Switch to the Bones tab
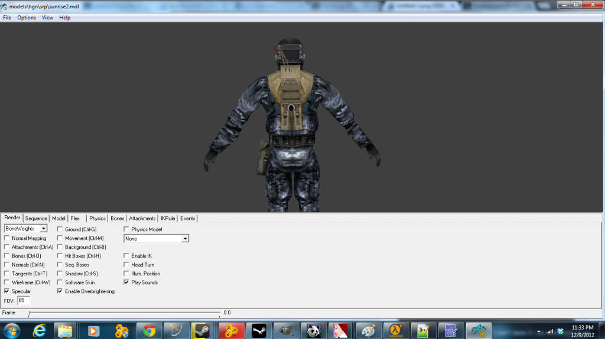Image resolution: width=605 pixels, height=339 pixels. click(118, 218)
